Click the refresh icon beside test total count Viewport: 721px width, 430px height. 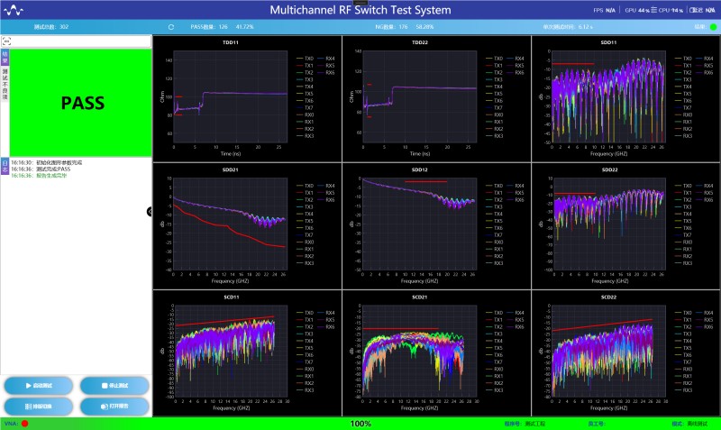point(171,27)
